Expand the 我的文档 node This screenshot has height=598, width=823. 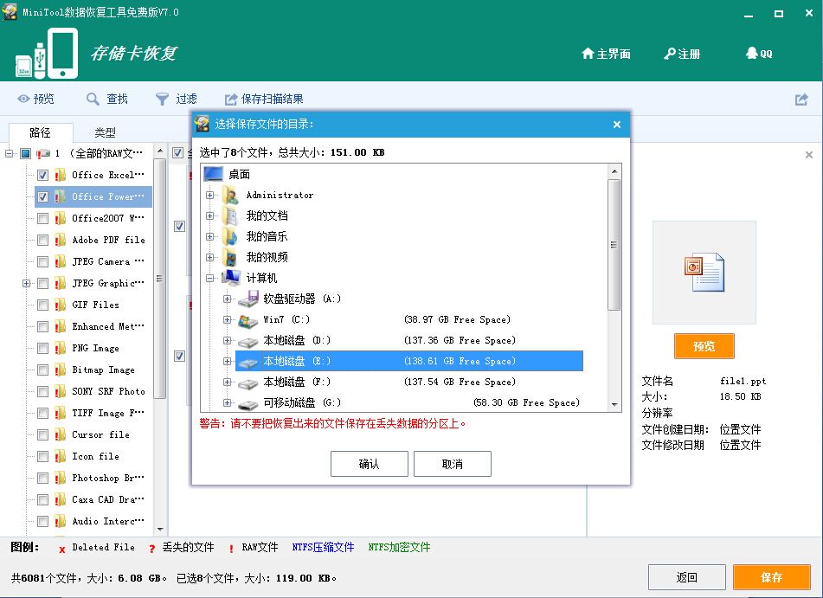(x=210, y=215)
